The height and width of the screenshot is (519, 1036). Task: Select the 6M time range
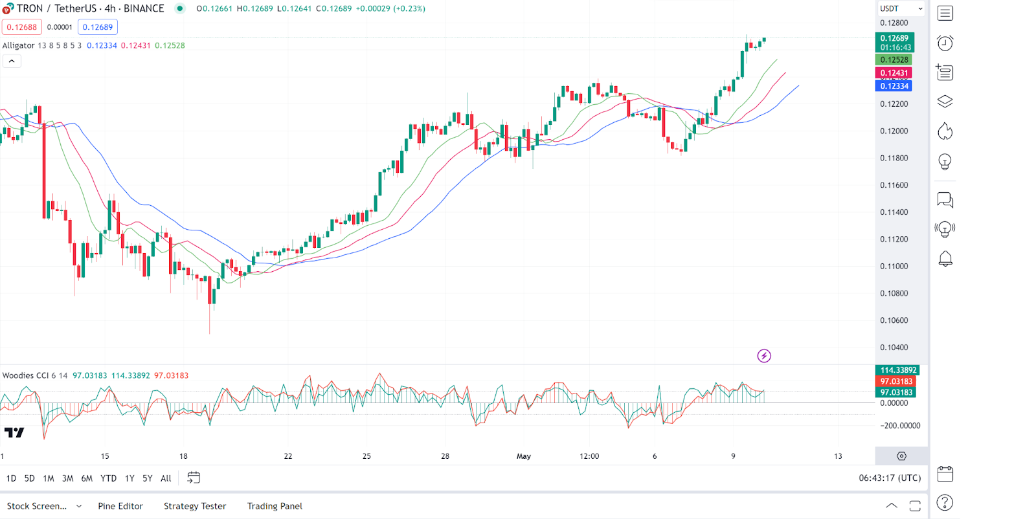point(87,478)
